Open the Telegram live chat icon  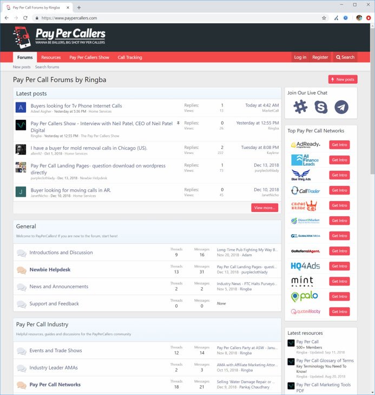point(341,107)
